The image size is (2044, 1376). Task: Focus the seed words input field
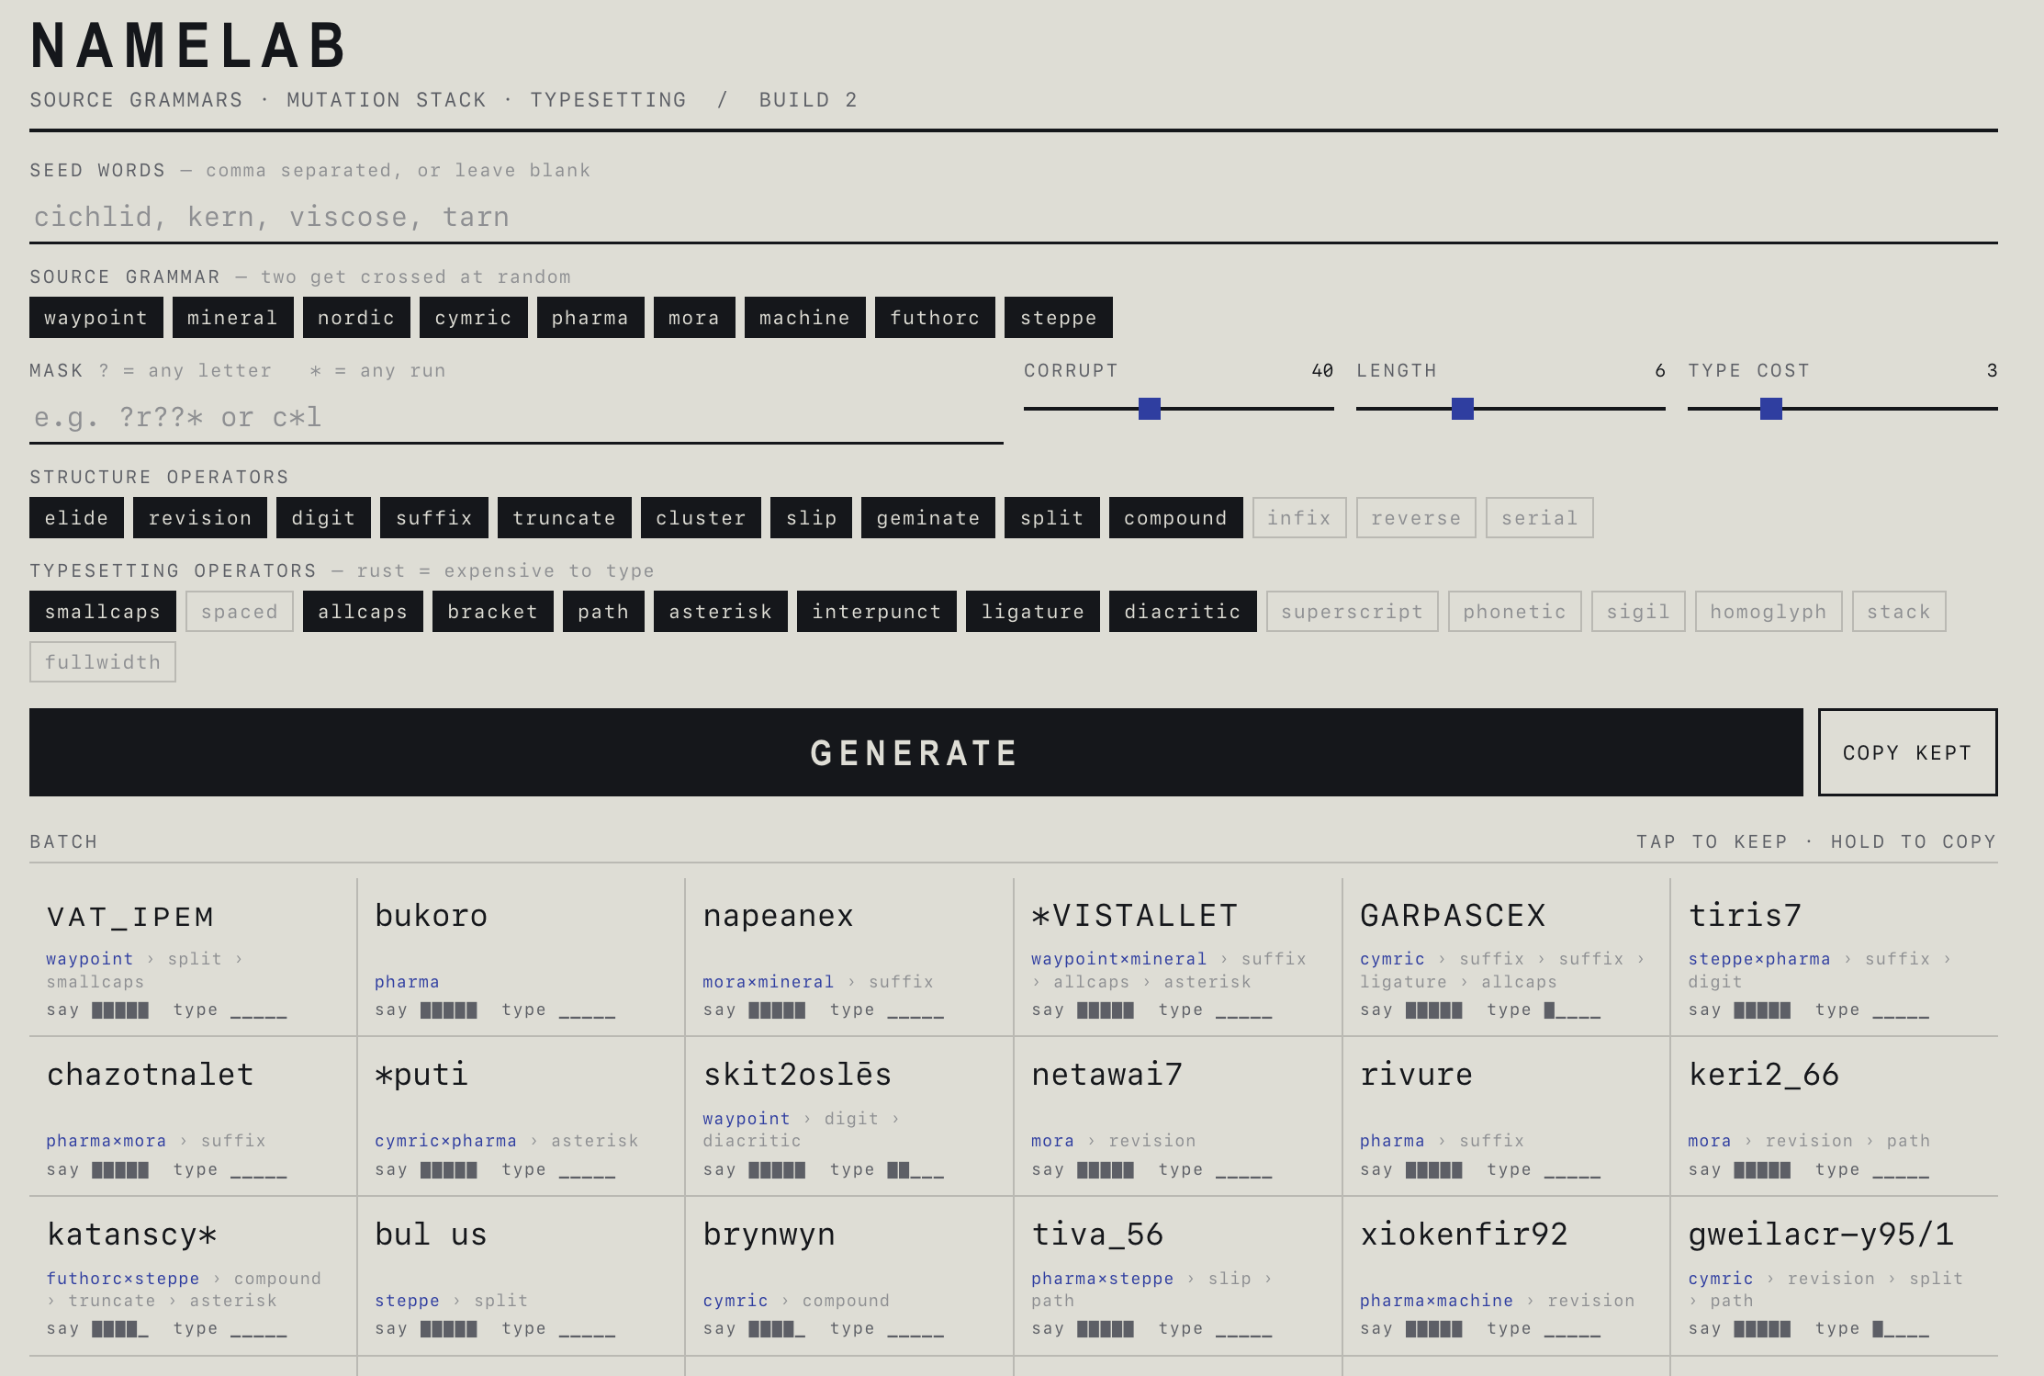(1014, 217)
